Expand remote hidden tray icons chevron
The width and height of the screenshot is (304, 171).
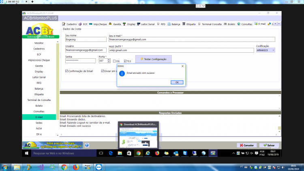(233, 153)
